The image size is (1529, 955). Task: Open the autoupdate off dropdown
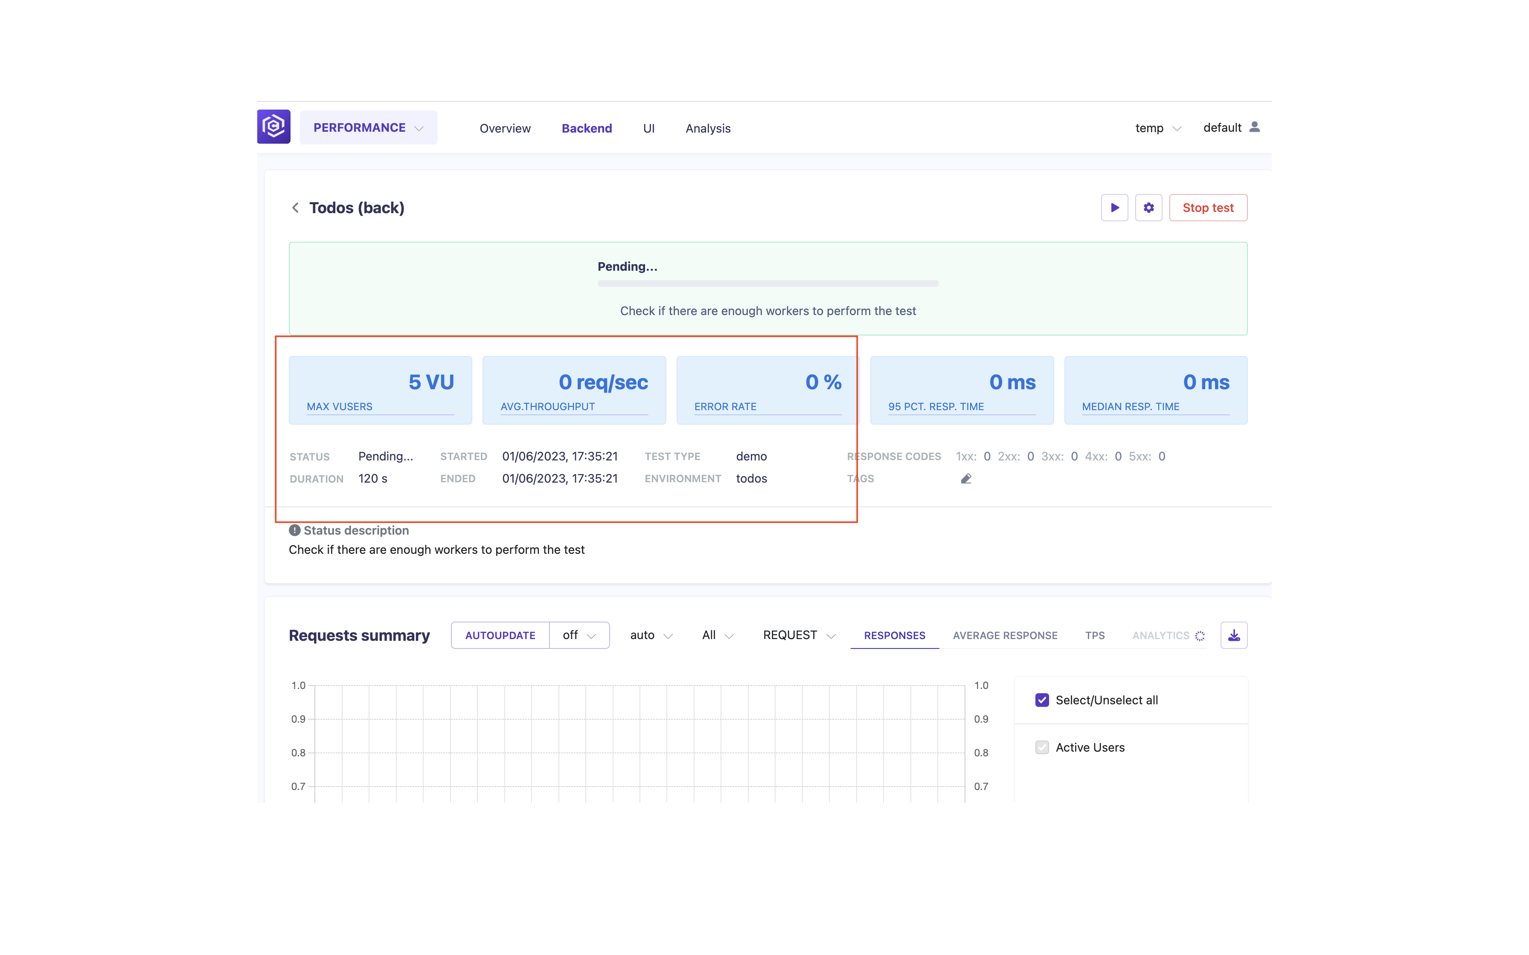pyautogui.click(x=579, y=635)
